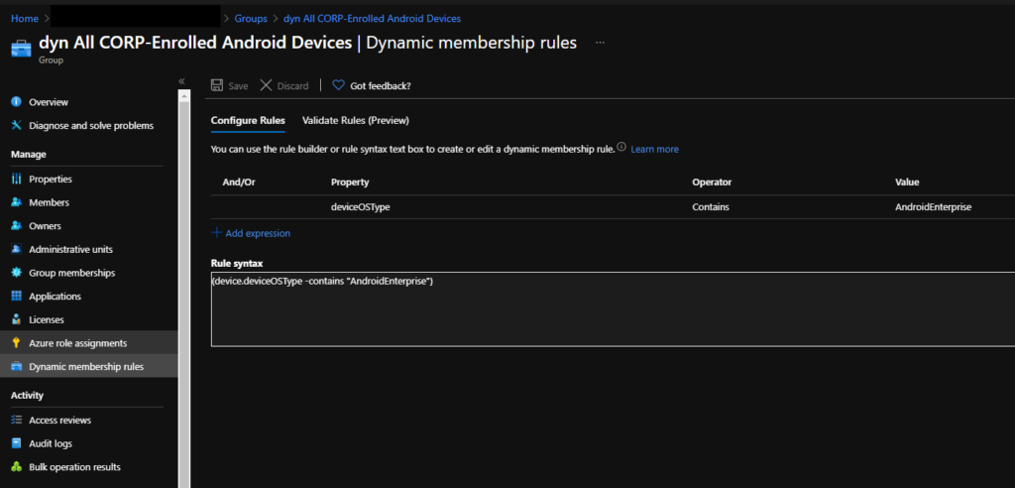Click the Discard button label
Image resolution: width=1015 pixels, height=488 pixels.
click(x=292, y=85)
